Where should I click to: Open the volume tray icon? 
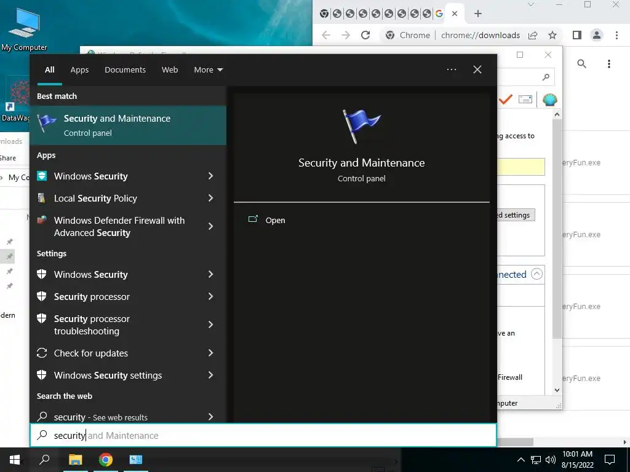click(551, 460)
